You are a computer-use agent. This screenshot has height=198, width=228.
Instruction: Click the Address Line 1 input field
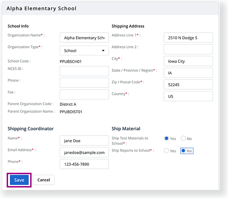point(188,37)
